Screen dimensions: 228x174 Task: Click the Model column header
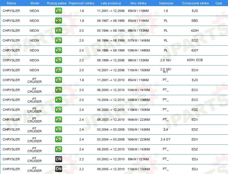35,3
